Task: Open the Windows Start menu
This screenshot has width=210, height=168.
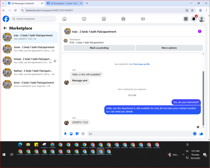Action: tap(4, 155)
